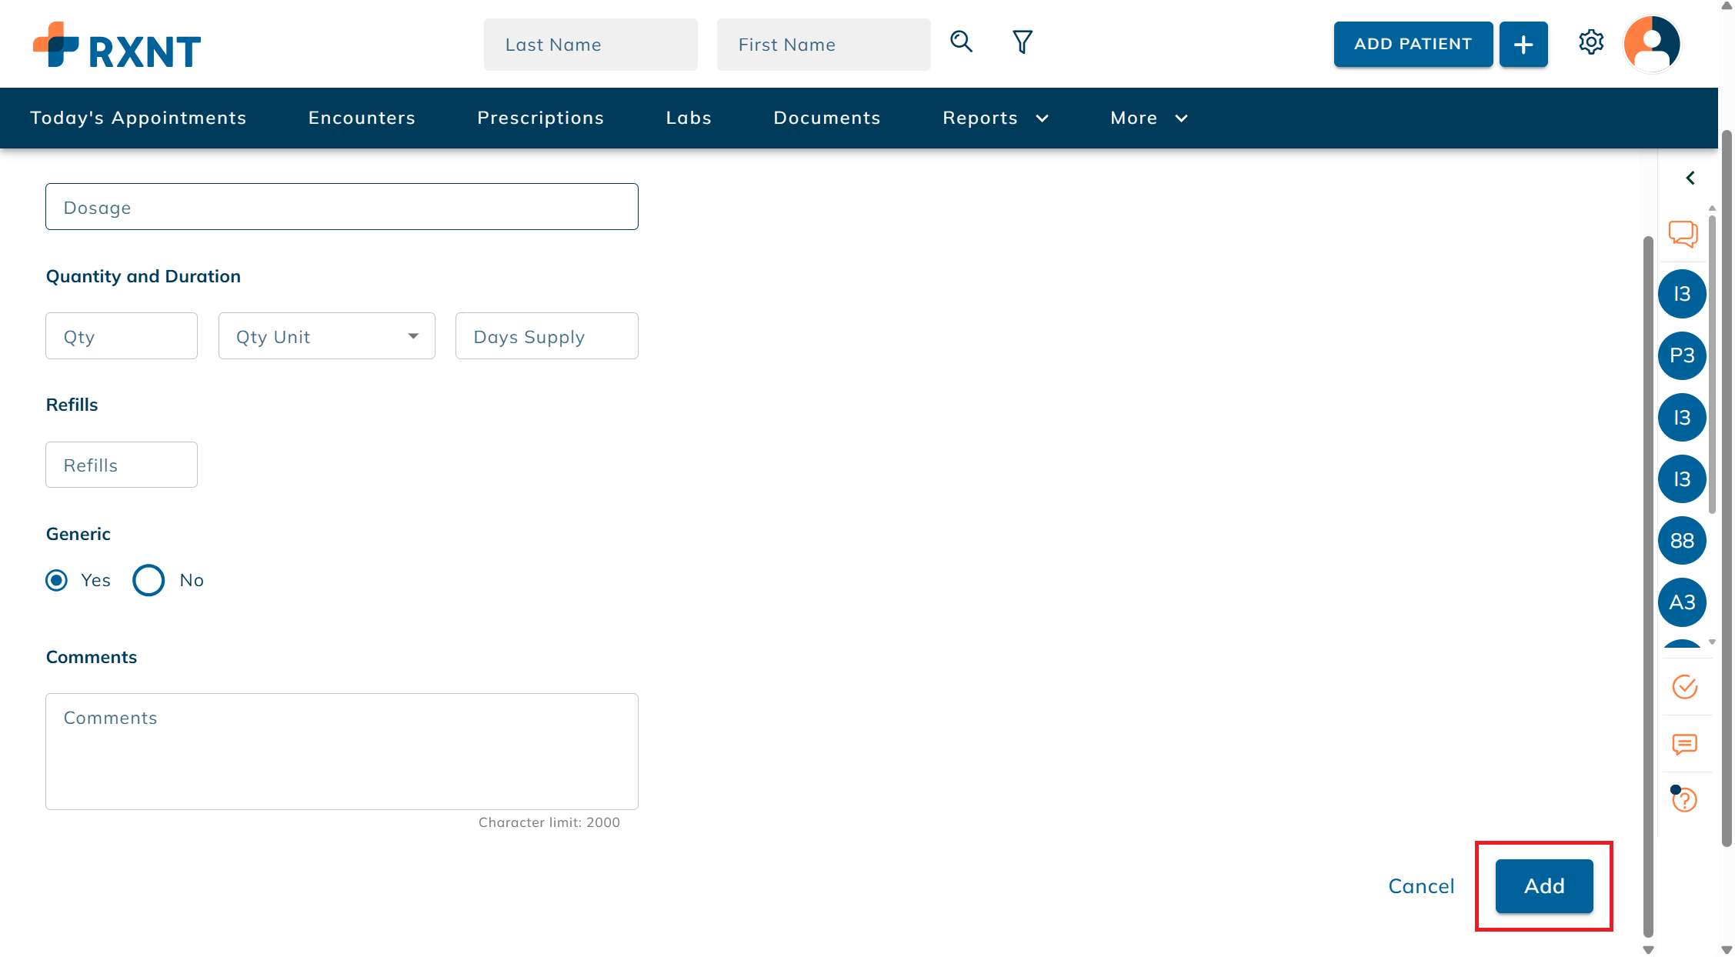Click the Dosage input field

pyautogui.click(x=342, y=206)
